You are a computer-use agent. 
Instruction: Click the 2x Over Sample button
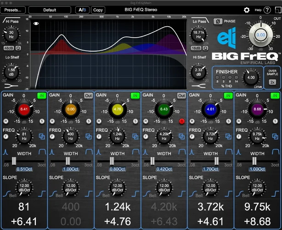(x=272, y=82)
